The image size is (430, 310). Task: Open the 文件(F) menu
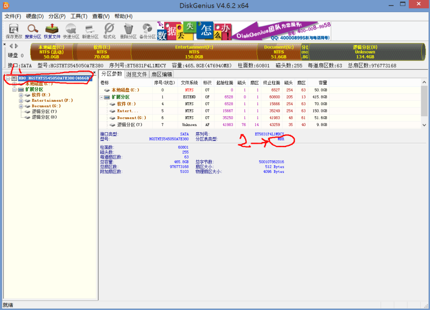coord(13,16)
